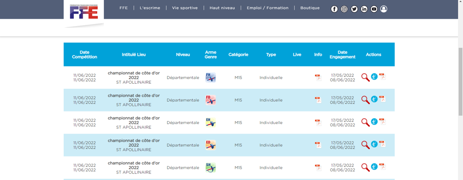
Task: Open the Vie sportive menu
Action: pyautogui.click(x=185, y=8)
